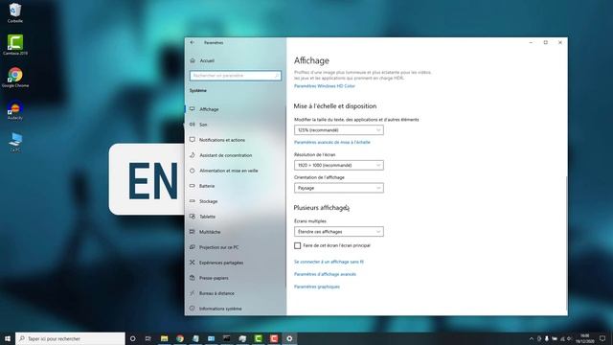Click the taskbar clock and date
Image resolution: width=613 pixels, height=345 pixels.
click(585, 338)
